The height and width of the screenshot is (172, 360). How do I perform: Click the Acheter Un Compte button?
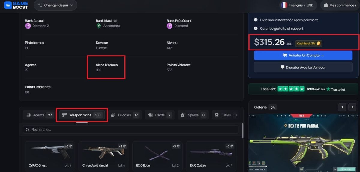(x=303, y=56)
